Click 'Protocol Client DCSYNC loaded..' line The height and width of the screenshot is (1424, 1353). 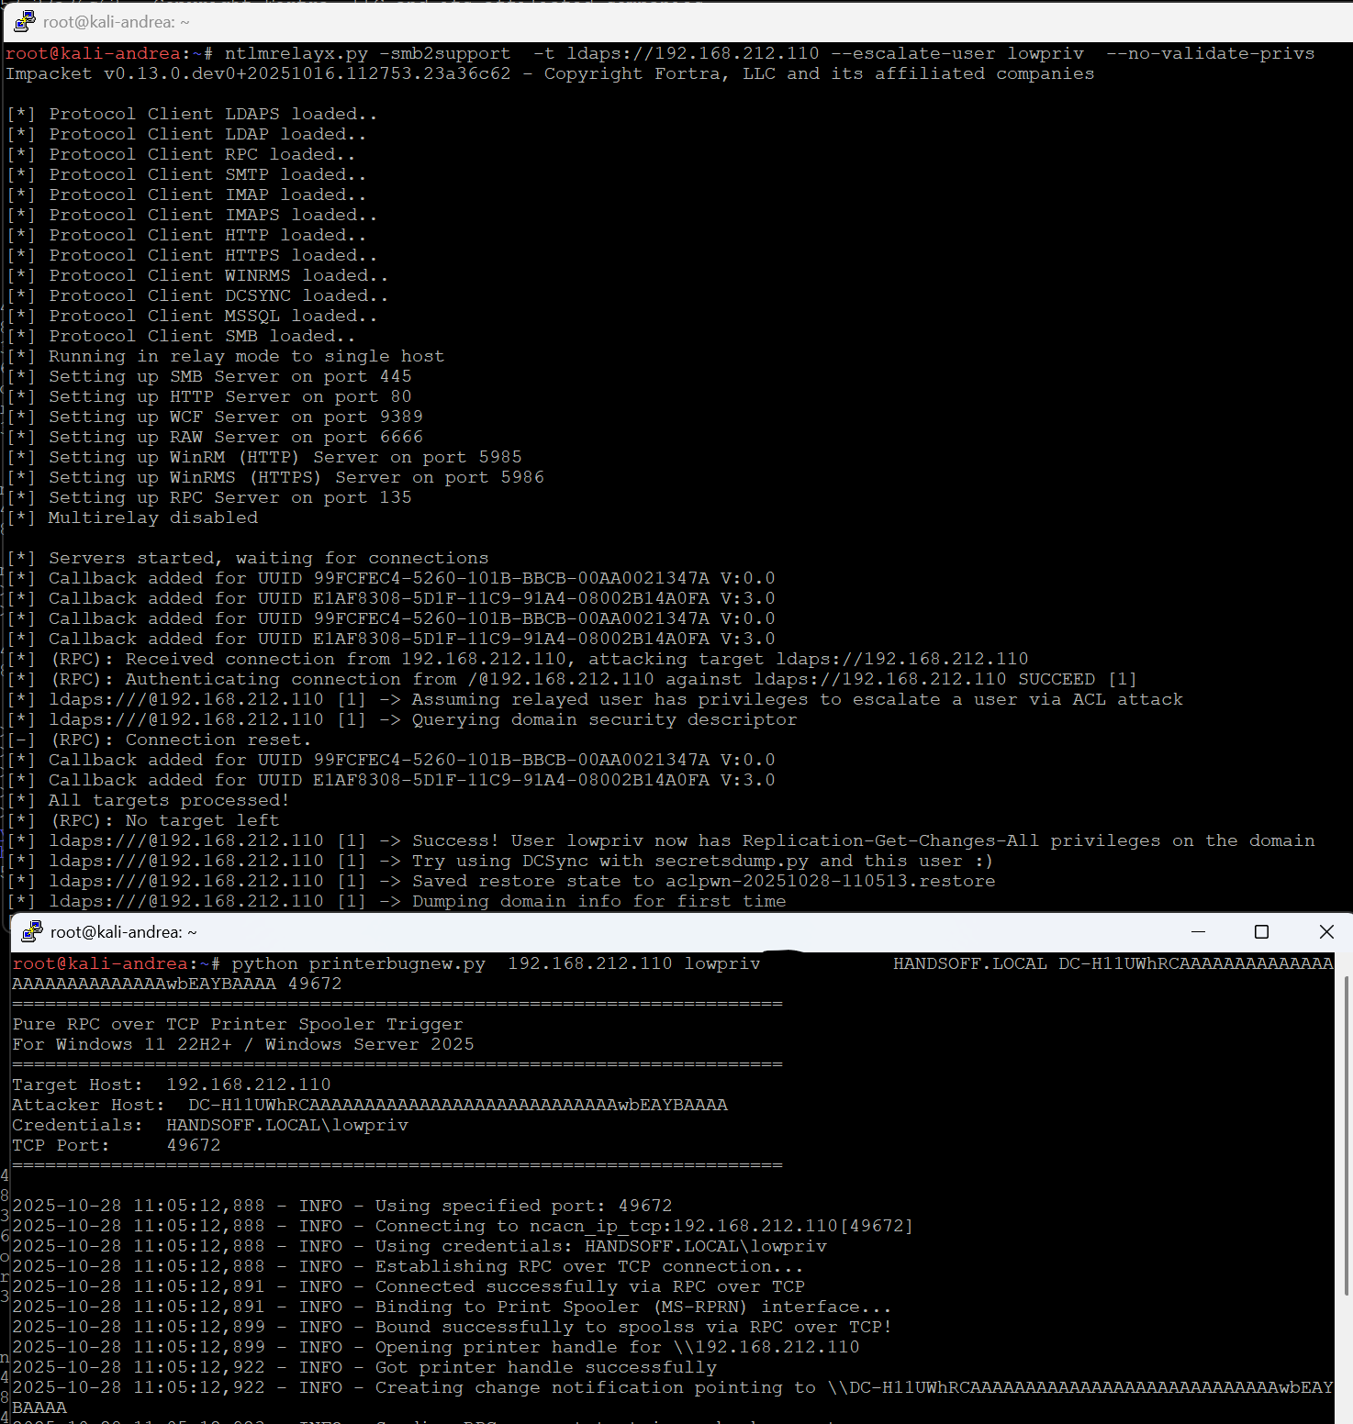point(197,295)
